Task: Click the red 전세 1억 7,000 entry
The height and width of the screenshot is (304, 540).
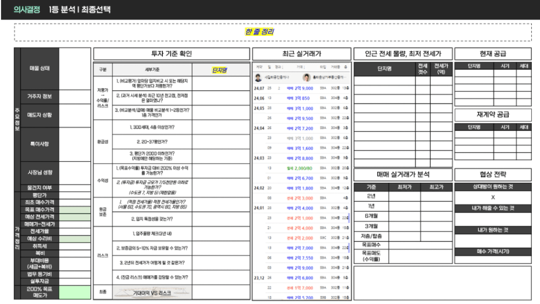Action: click(300, 288)
